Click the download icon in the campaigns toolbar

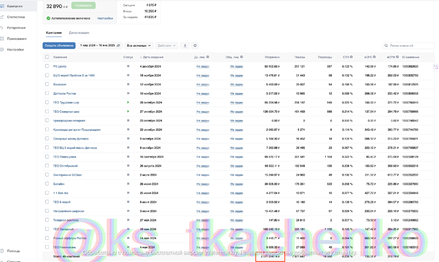tap(185, 46)
